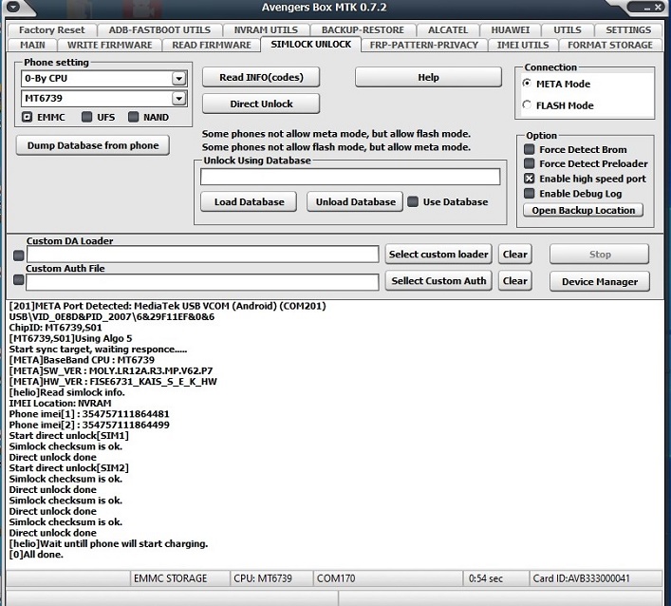Screen dimensions: 671x606
Task: Focus the Custom Auth File path field
Action: (x=202, y=282)
